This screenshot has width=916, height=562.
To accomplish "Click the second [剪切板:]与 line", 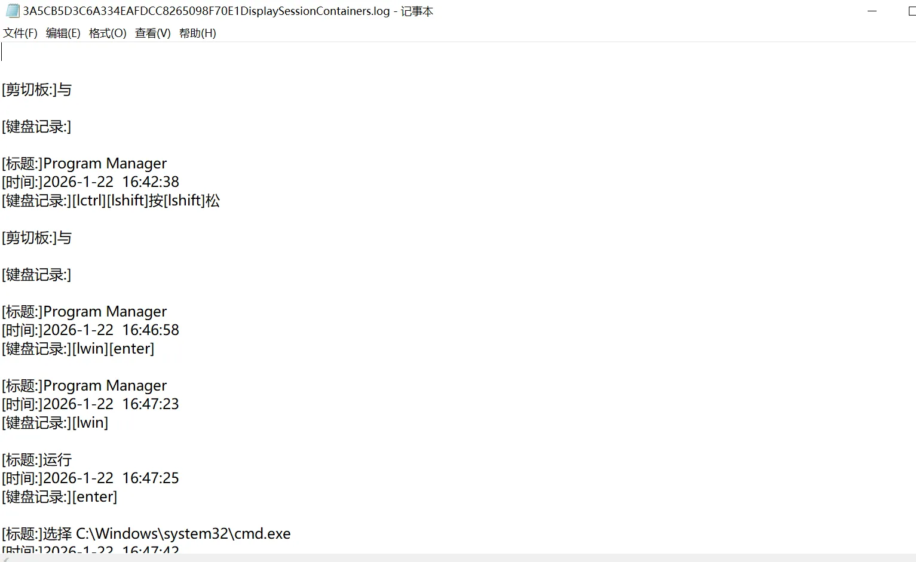I will tap(36, 238).
